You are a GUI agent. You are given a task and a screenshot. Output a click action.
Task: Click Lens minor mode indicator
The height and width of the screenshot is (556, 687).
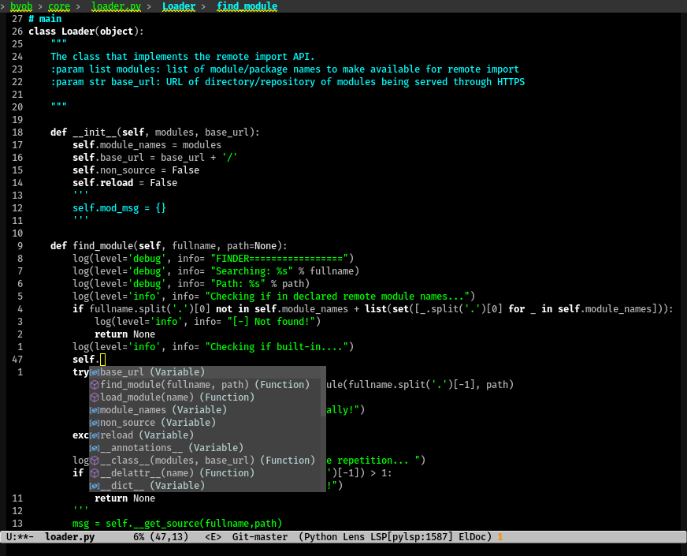click(354, 537)
